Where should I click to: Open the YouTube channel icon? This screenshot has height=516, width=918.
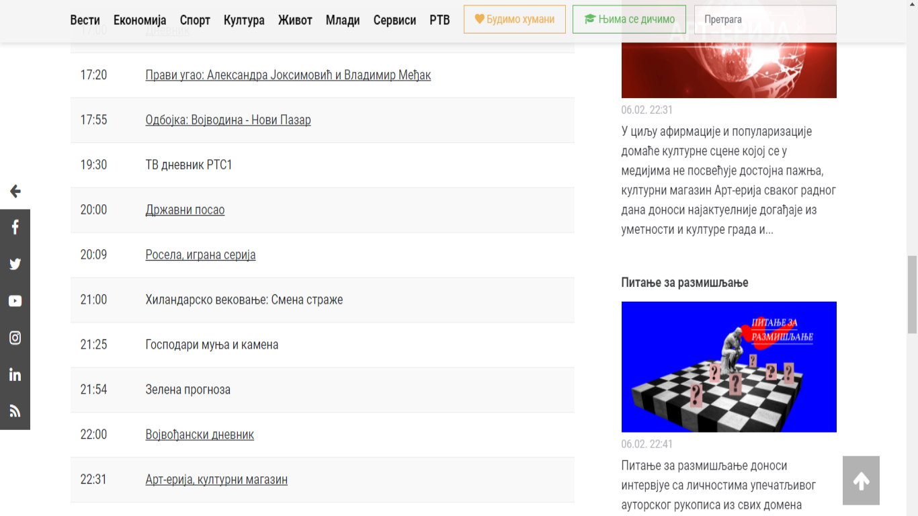click(x=15, y=301)
